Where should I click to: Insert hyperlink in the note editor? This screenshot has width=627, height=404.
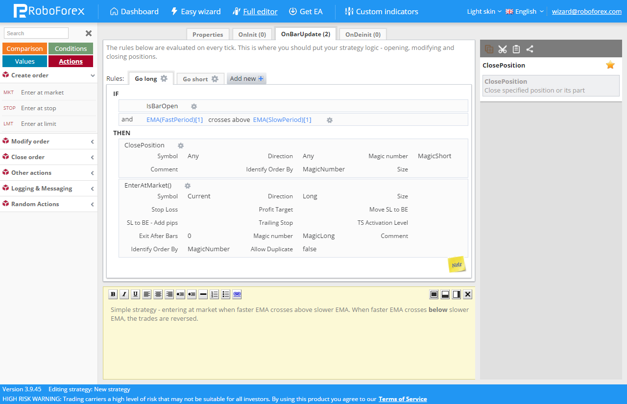pyautogui.click(x=237, y=294)
